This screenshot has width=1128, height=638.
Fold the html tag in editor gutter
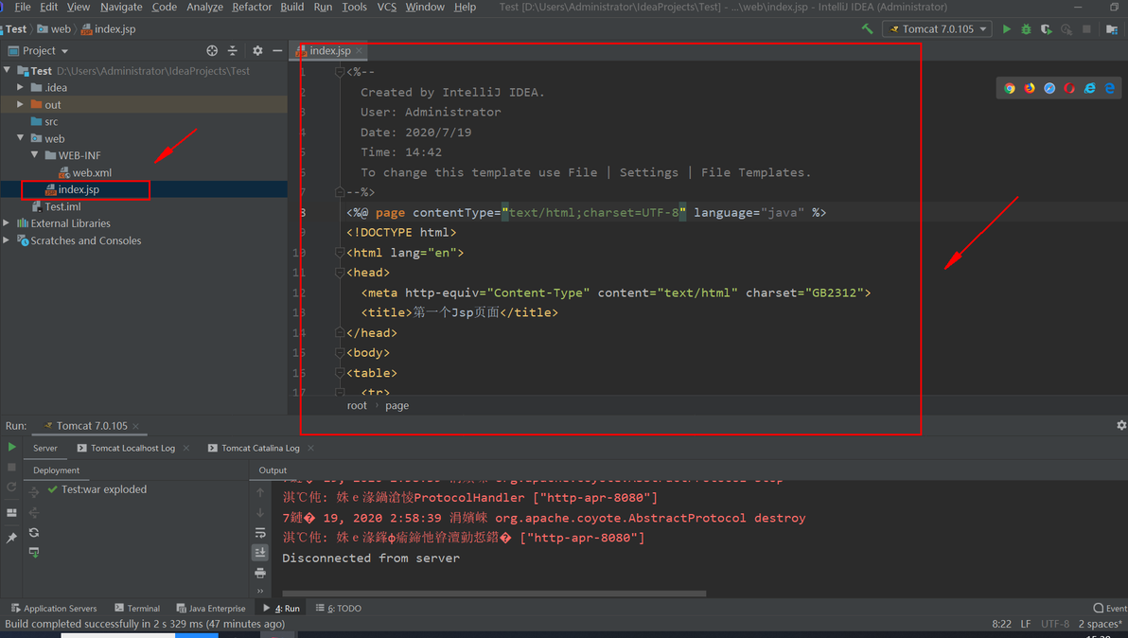click(x=340, y=253)
